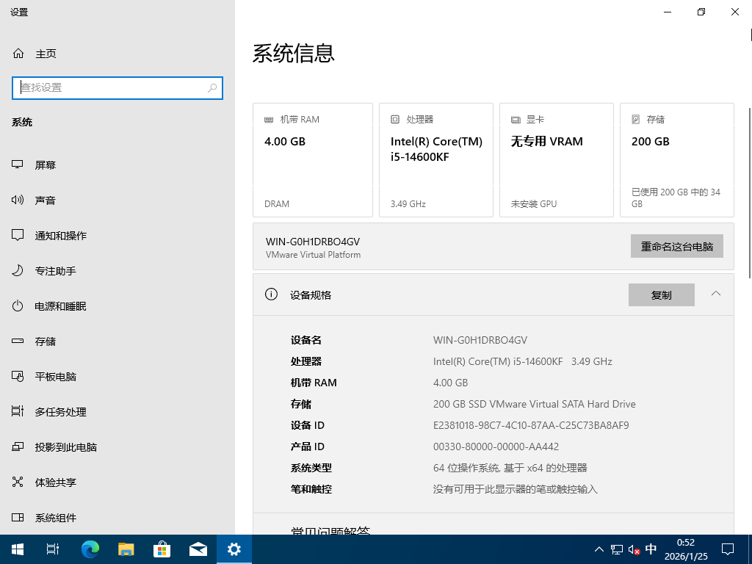Screen dimensions: 752x564
Task: Launch Microsoft Edge from the taskbar
Action: (x=90, y=549)
